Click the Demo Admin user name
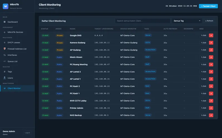This screenshot has height=138, width=222. [9, 131]
